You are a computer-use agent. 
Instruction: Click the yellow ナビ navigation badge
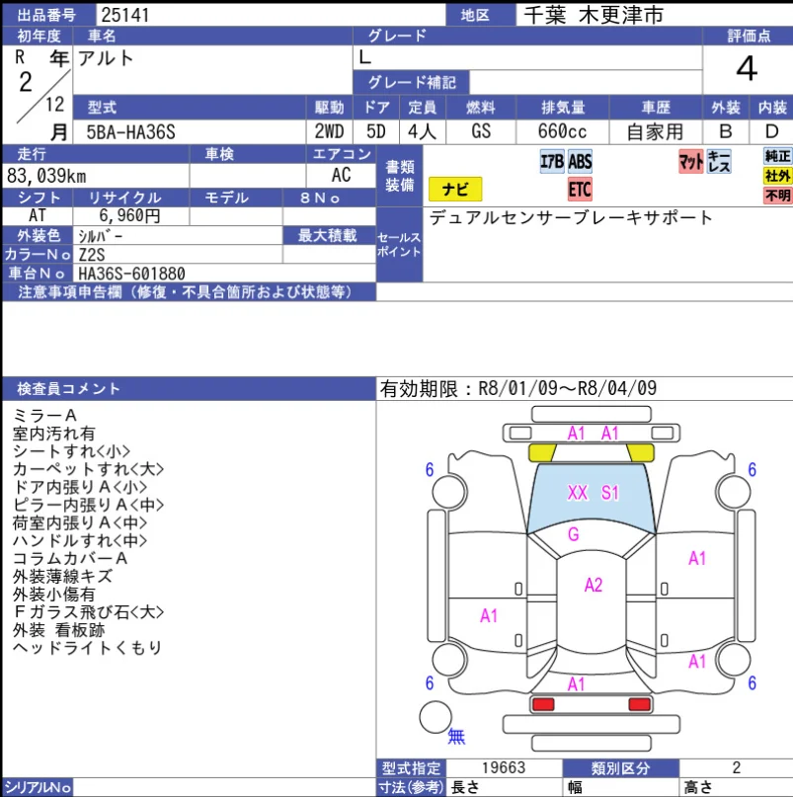click(x=455, y=189)
